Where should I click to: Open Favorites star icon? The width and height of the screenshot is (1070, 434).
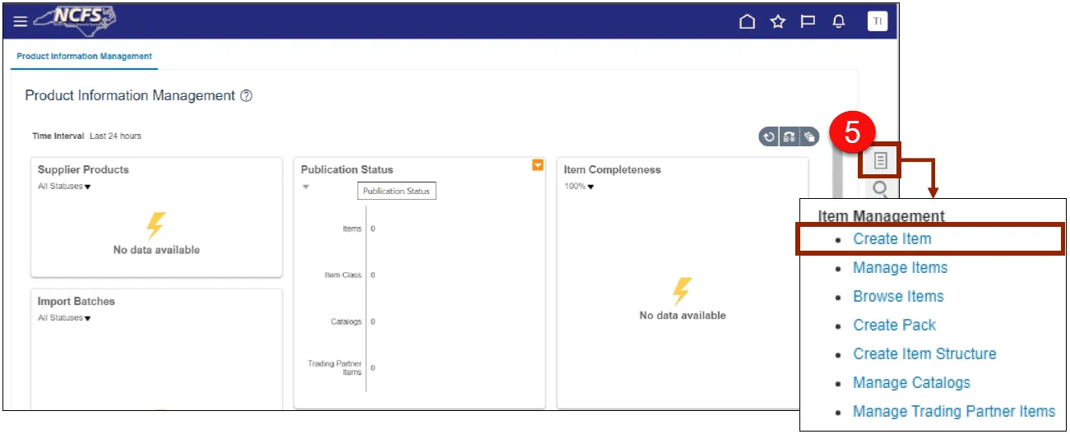(x=777, y=21)
